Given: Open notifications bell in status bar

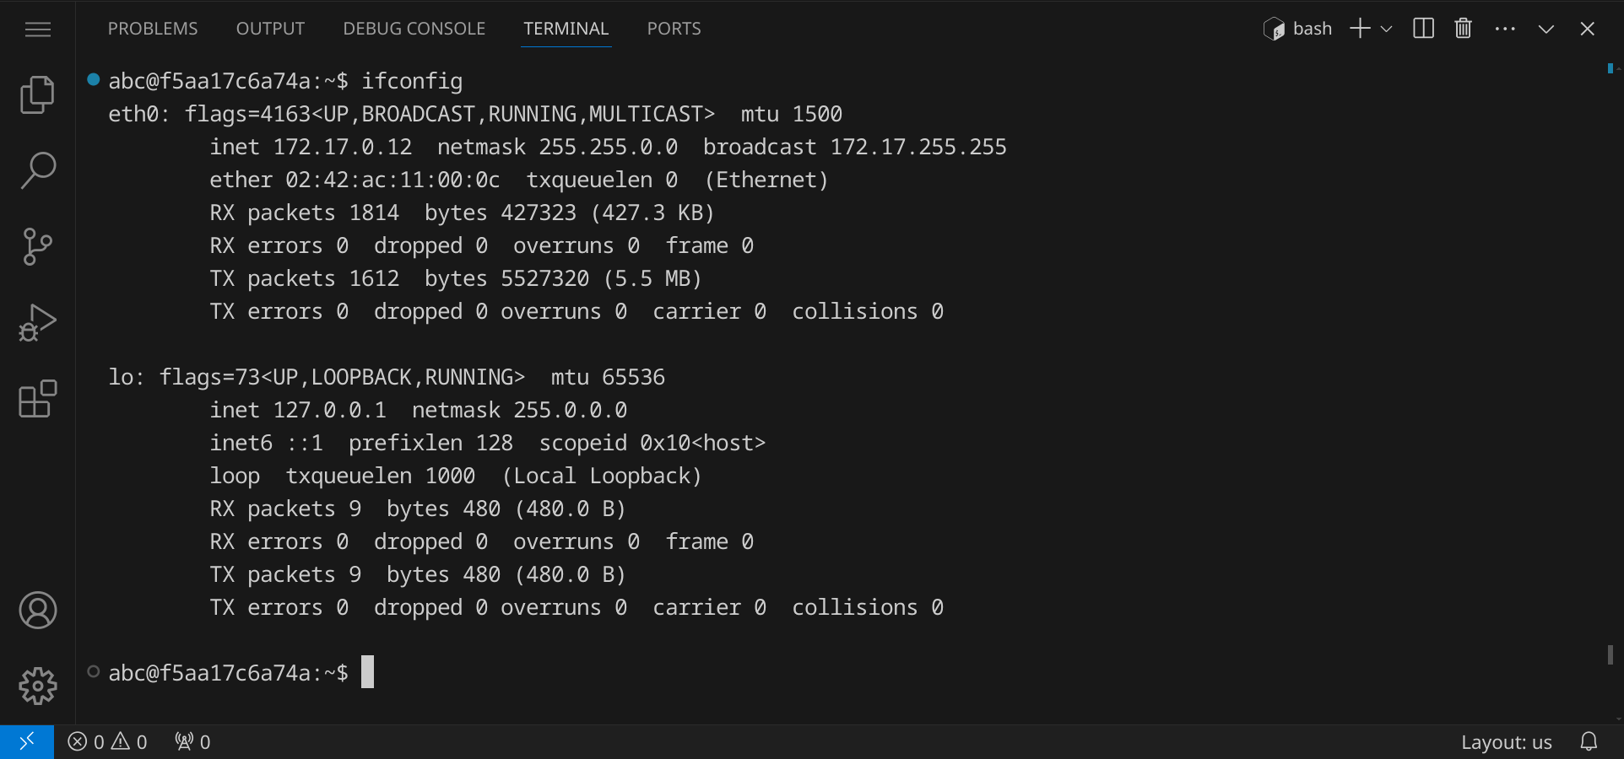Looking at the screenshot, I should 1589,742.
